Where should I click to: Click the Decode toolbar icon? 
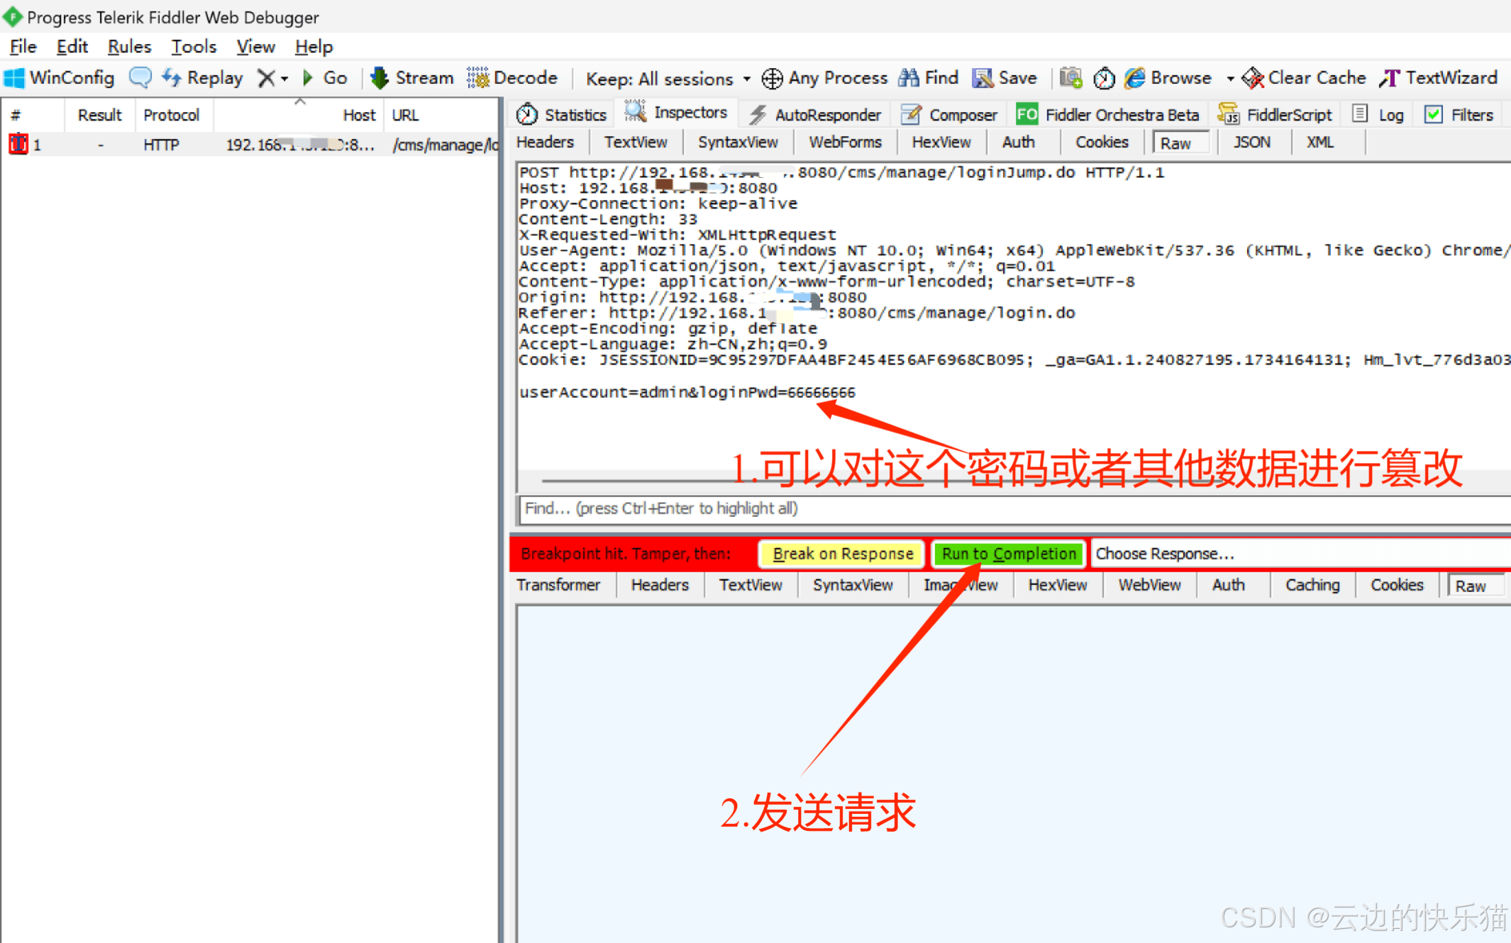pyautogui.click(x=477, y=78)
